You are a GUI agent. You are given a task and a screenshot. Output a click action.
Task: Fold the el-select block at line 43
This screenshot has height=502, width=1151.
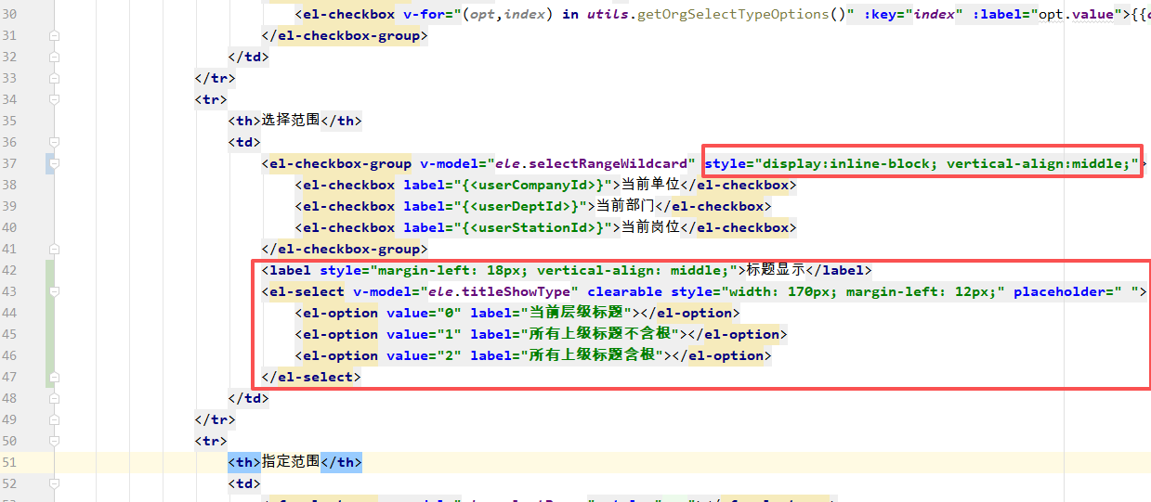[x=54, y=292]
